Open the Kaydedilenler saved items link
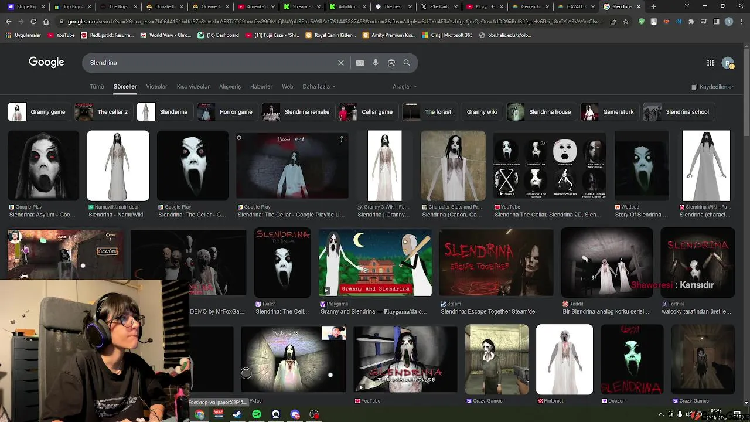 click(x=712, y=87)
